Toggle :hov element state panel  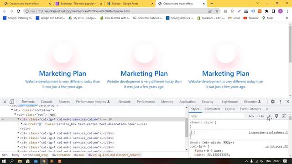[250, 116]
